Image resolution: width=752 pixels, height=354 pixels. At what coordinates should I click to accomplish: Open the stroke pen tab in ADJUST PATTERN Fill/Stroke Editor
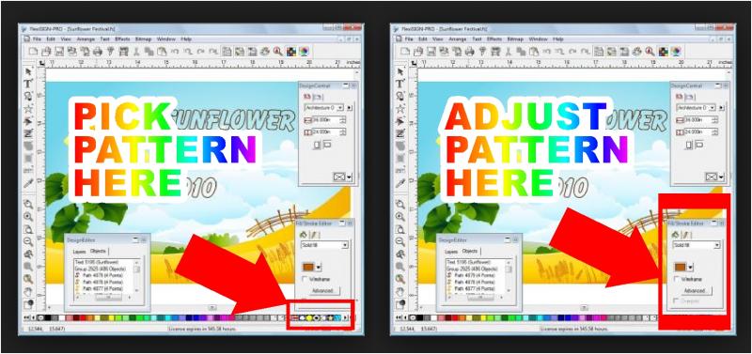tap(687, 235)
